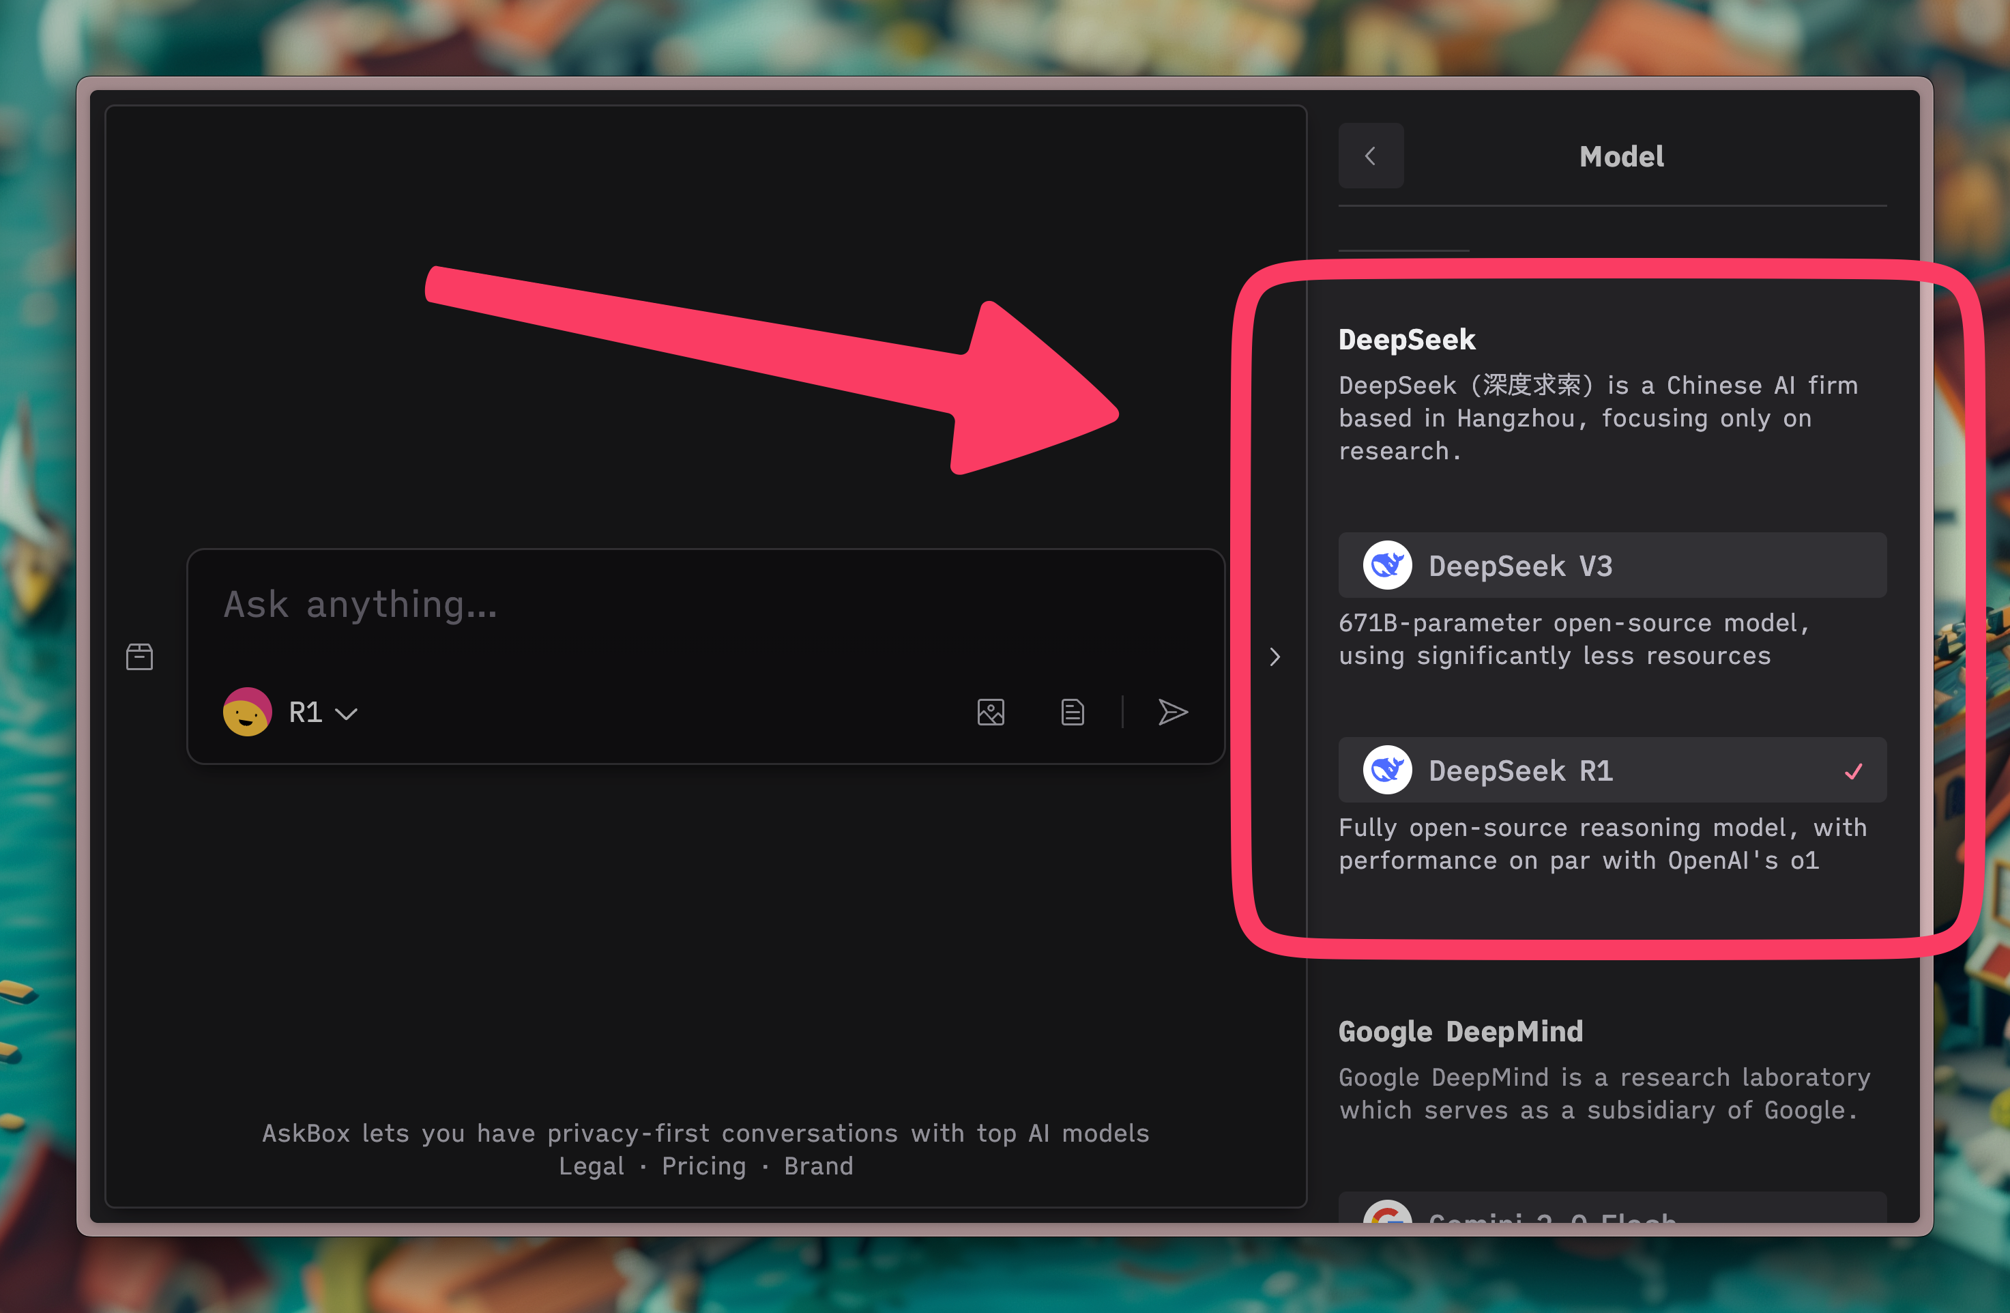This screenshot has width=2010, height=1313.
Task: Collapse the side panel with the chevron
Action: [x=1275, y=656]
